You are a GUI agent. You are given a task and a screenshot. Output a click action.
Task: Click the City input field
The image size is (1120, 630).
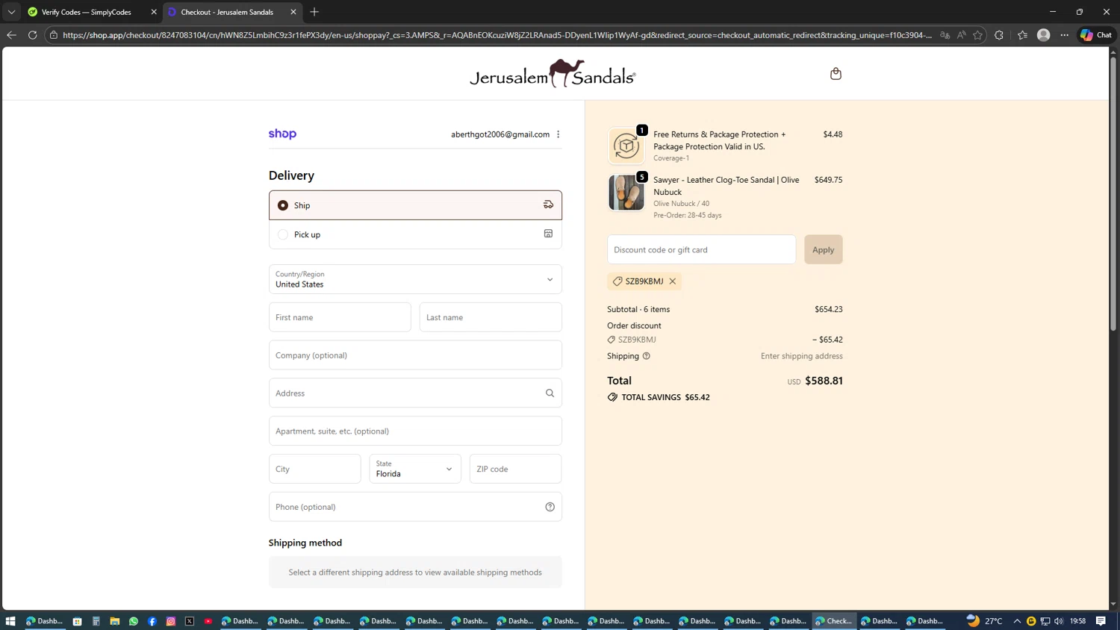(315, 469)
